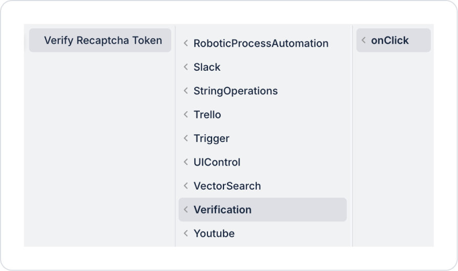Image resolution: width=458 pixels, height=271 pixels.
Task: Expand chevron beside RoboticProcessAutomation
Action: coord(186,44)
